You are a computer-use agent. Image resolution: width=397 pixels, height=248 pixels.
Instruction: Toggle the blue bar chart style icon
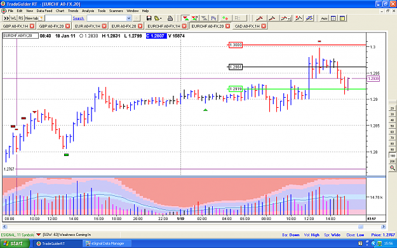[x=213, y=18]
